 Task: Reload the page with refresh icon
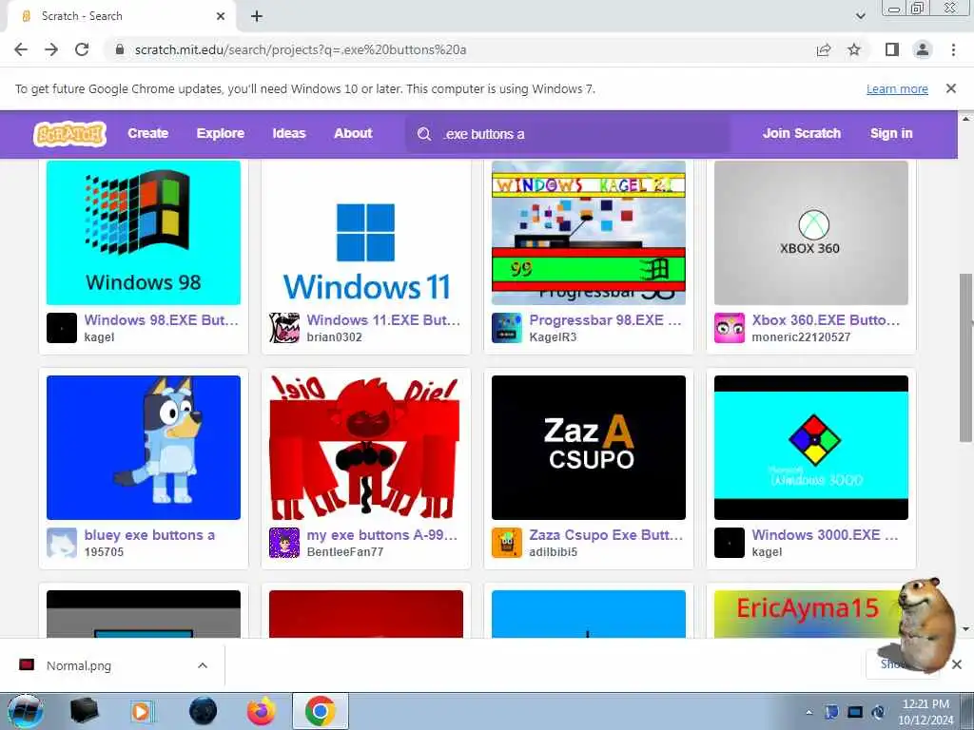pos(82,49)
